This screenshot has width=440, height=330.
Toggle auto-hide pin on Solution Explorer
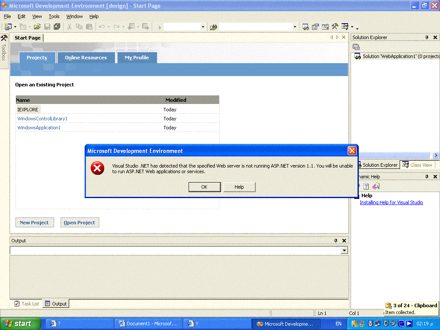(x=427, y=37)
